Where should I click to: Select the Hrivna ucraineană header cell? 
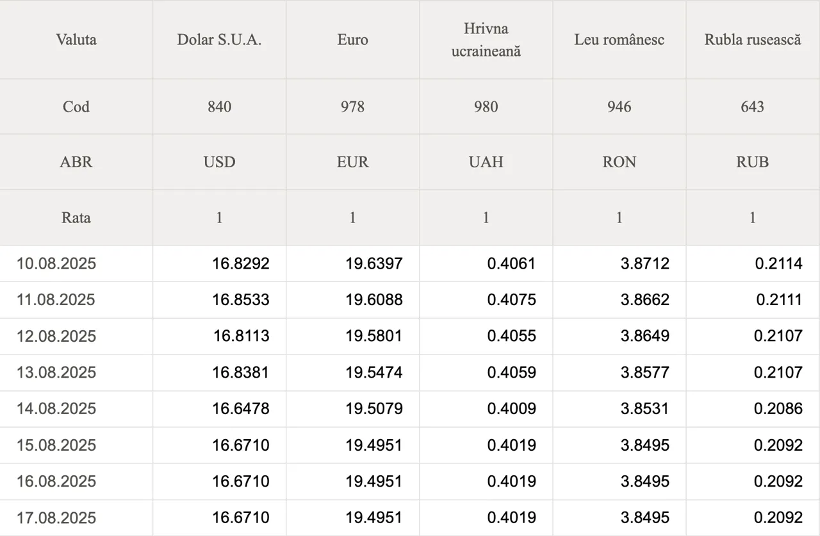click(486, 40)
